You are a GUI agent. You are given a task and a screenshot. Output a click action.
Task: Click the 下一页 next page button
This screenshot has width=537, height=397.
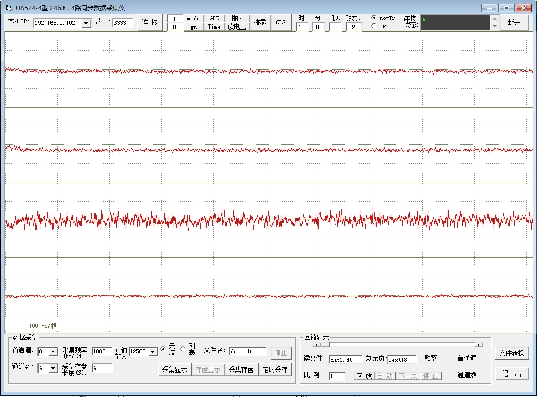tap(407, 376)
